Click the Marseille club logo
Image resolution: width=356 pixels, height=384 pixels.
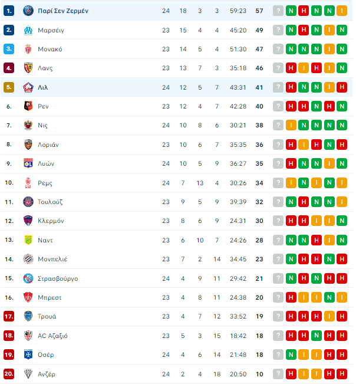pyautogui.click(x=28, y=30)
